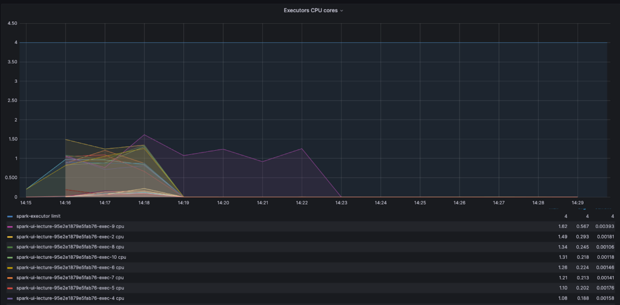Click the 1.50 y-axis label
Image resolution: width=620 pixels, height=305 pixels.
click(x=12, y=139)
